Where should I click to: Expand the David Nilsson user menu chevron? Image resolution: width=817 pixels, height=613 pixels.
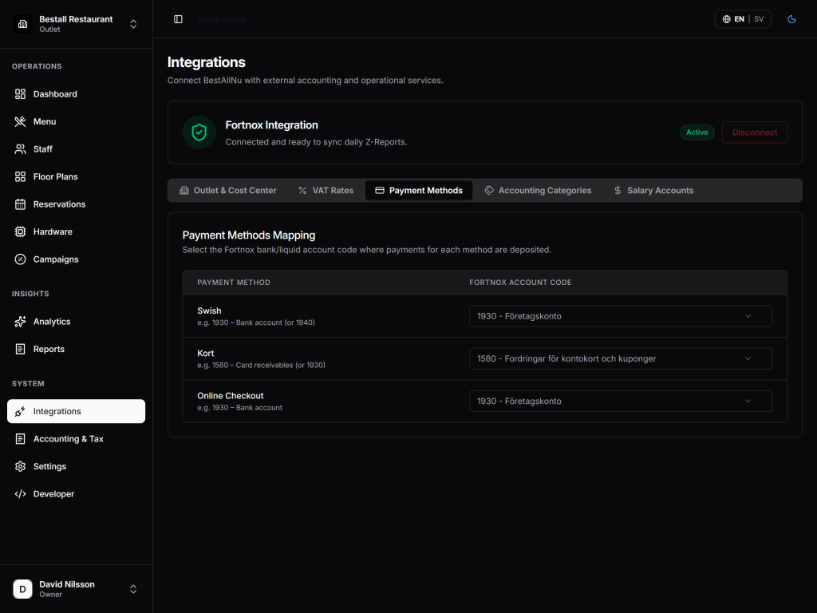tap(133, 589)
